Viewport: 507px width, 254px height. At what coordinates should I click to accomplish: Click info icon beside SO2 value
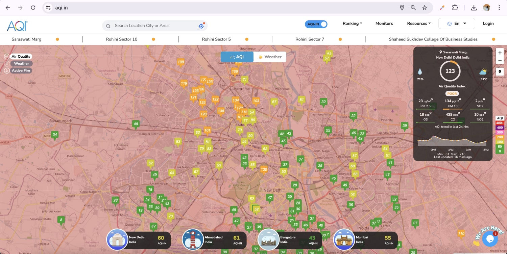point(484,100)
